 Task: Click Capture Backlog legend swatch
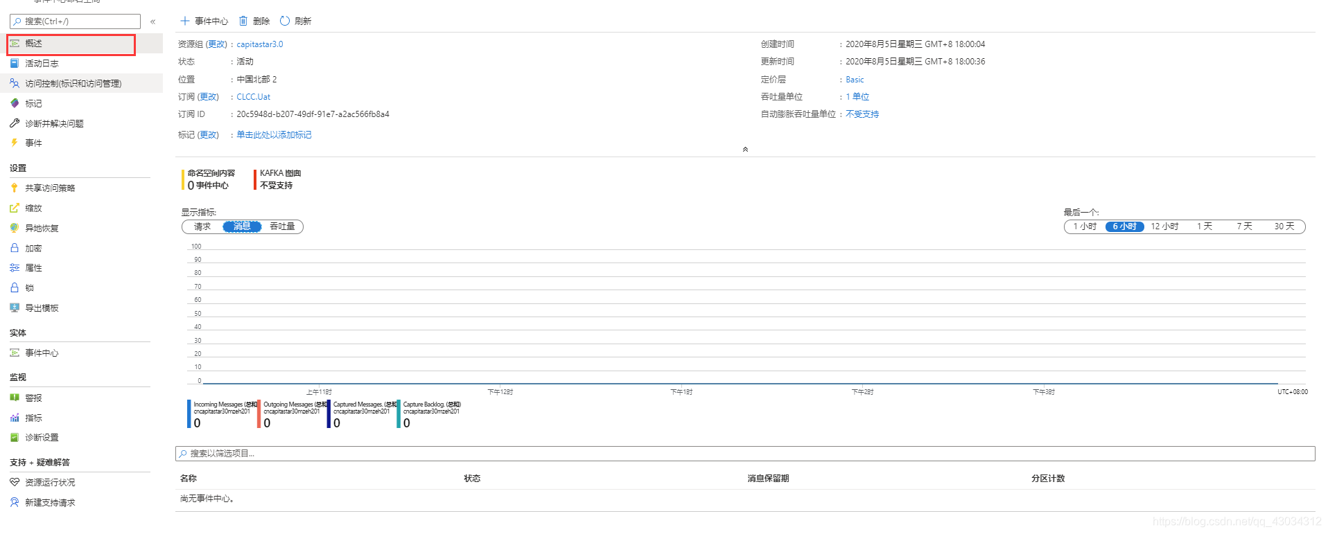coord(399,413)
